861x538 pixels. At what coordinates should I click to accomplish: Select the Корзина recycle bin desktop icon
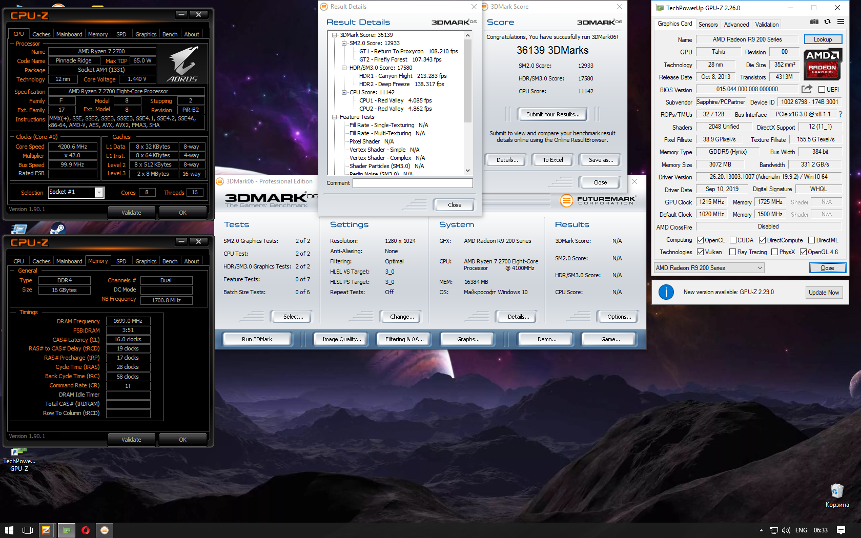click(837, 495)
